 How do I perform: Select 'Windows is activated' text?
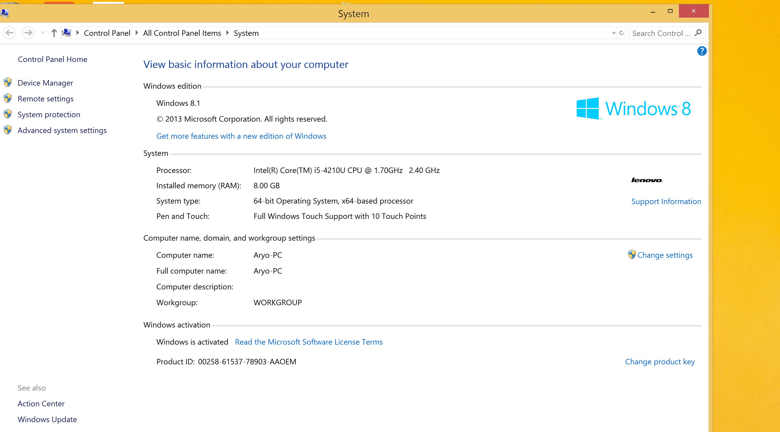(192, 342)
